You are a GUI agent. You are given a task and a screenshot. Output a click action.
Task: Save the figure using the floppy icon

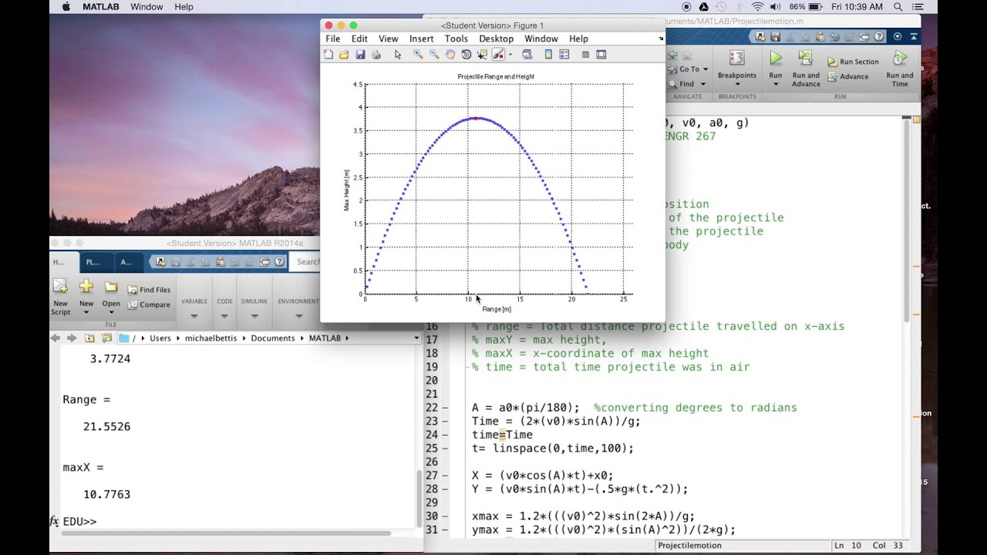pyautogui.click(x=360, y=55)
